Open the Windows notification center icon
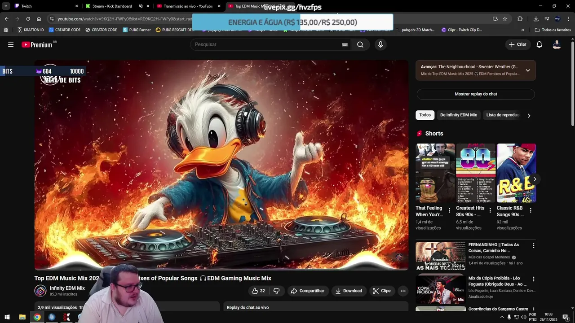The height and width of the screenshot is (323, 575). (x=566, y=317)
